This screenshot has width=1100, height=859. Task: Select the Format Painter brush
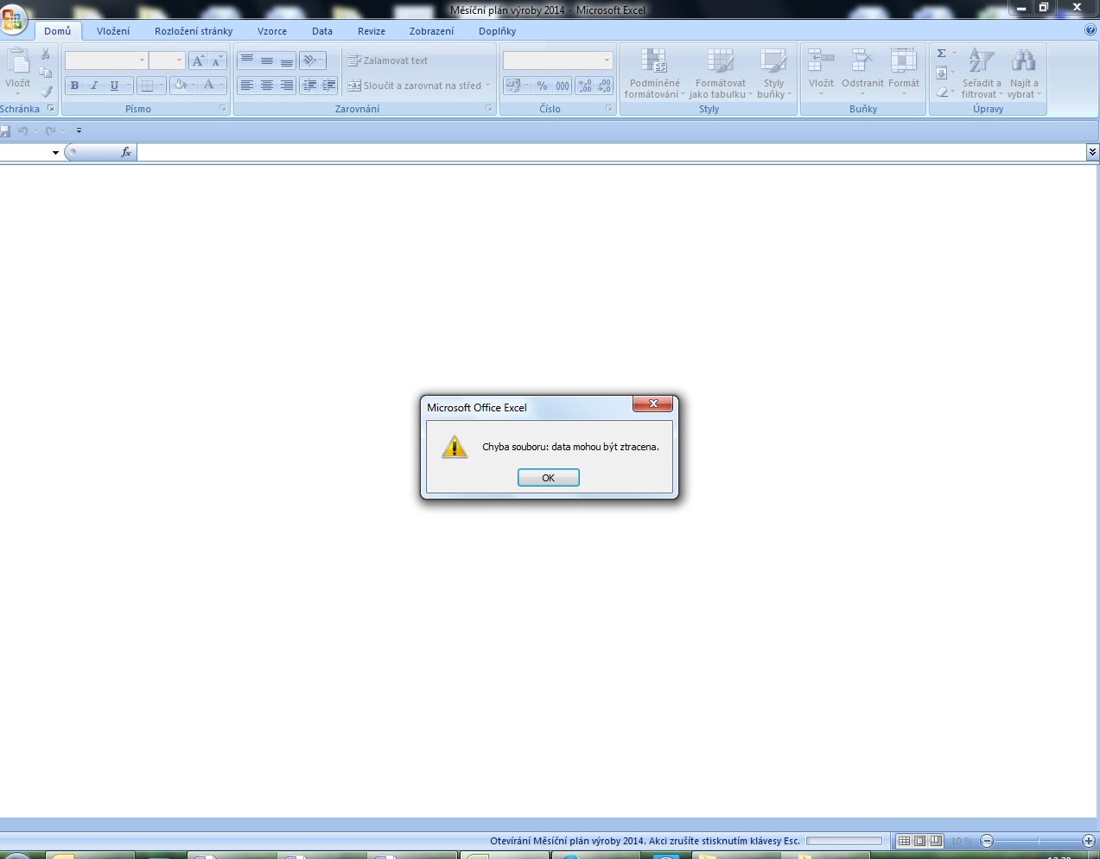[x=46, y=91]
